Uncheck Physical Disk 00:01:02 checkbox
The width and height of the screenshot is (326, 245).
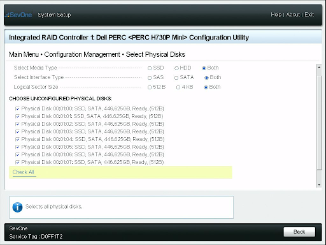(x=17, y=124)
